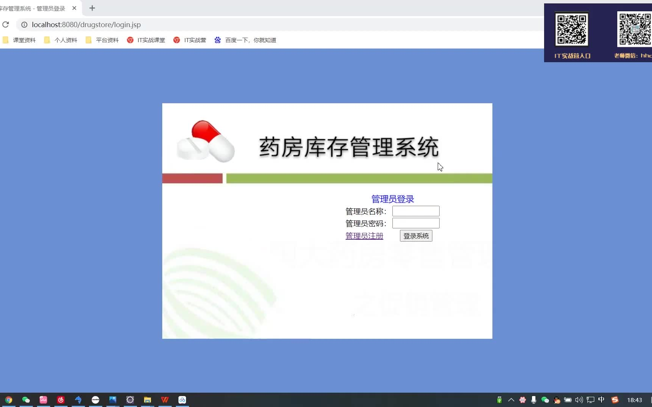Open the network status icon in the tray
The height and width of the screenshot is (407, 652).
point(590,399)
